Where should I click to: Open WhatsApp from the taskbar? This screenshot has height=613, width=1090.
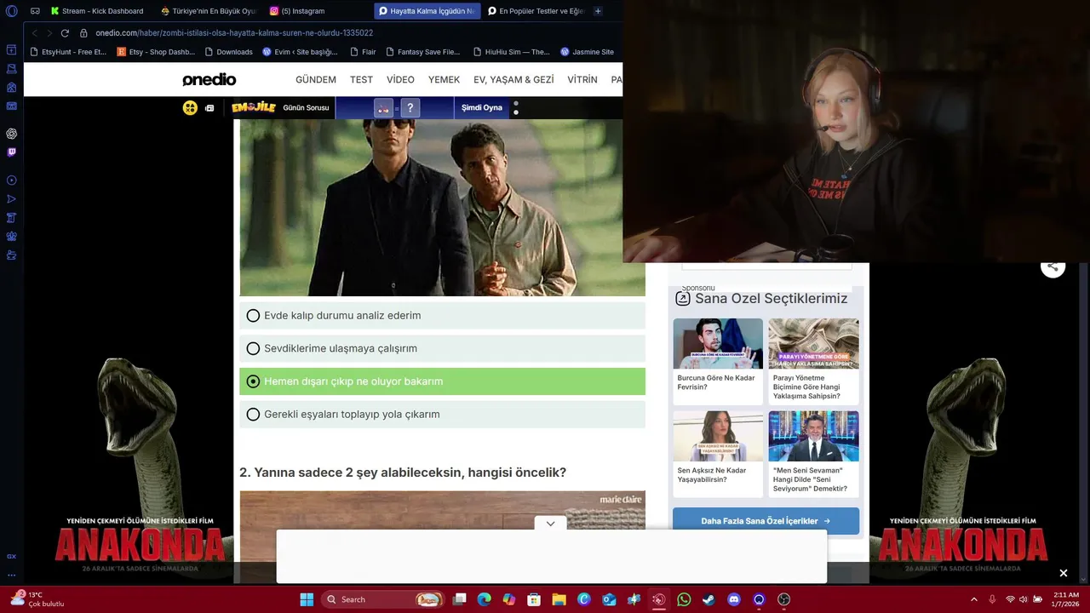(x=684, y=599)
